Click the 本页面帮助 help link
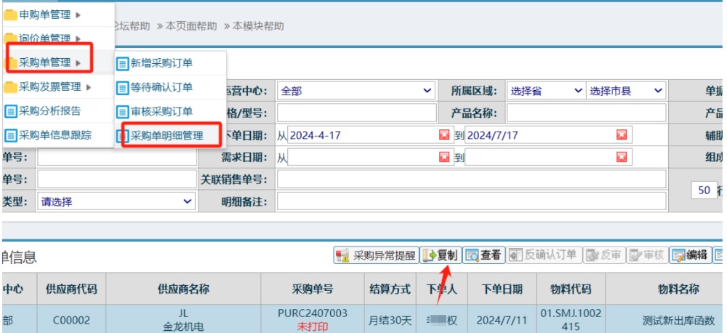The height and width of the screenshot is (333, 727). tap(190, 25)
